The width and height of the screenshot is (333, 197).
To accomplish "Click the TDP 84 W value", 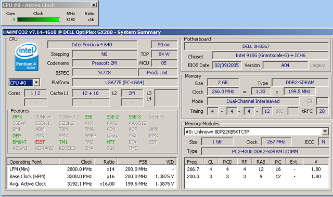I will (x=164, y=54).
